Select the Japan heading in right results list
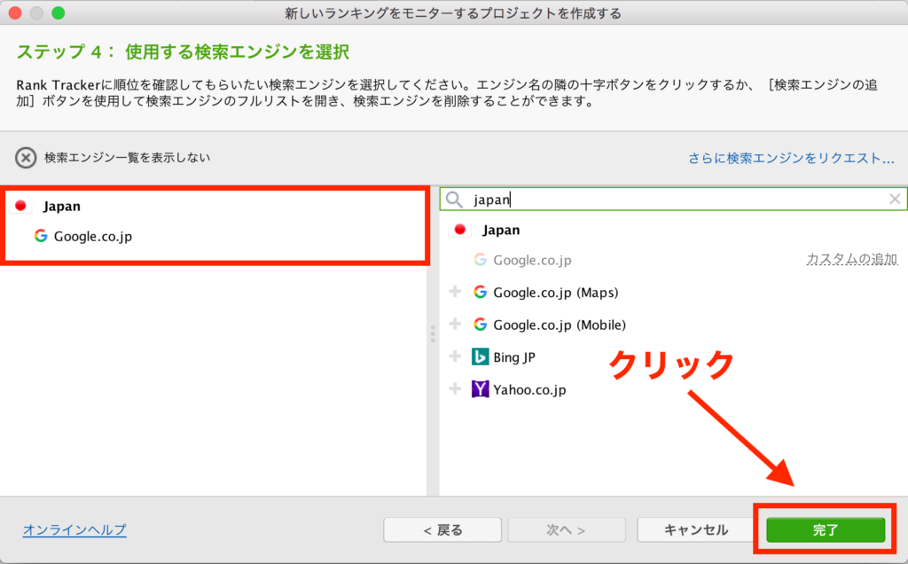This screenshot has height=564, width=908. [501, 230]
